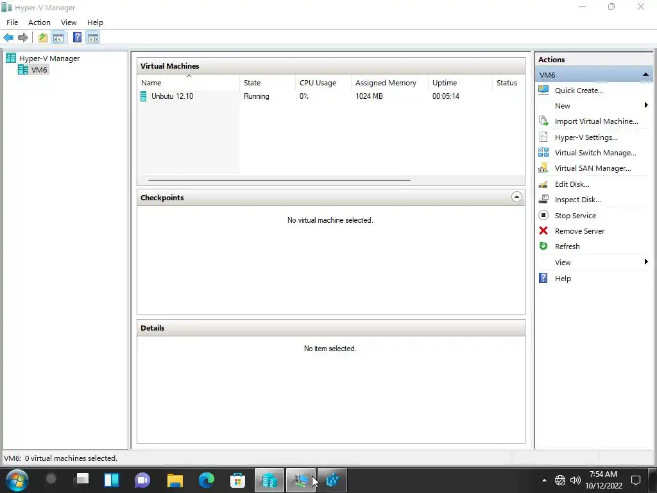This screenshot has height=493, width=657.
Task: Click the taskbar clock 7:54 AM
Action: pos(603,474)
